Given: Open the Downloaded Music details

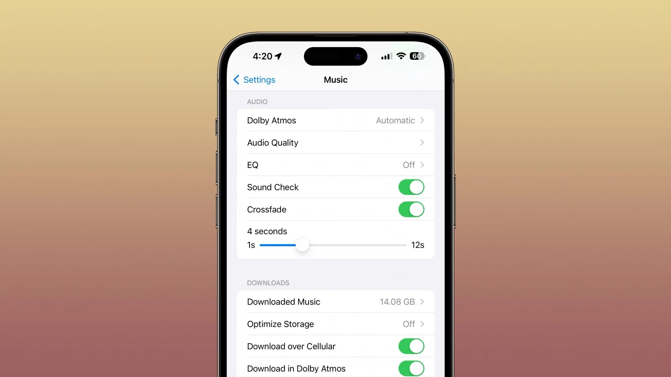Looking at the screenshot, I should point(335,302).
